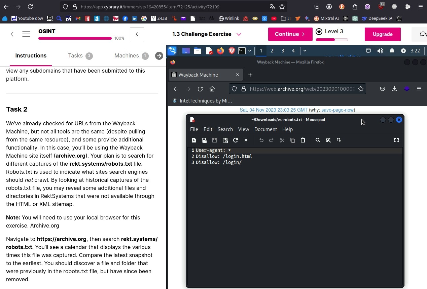Click the Find magnifier icon in Mousepad

(x=318, y=140)
